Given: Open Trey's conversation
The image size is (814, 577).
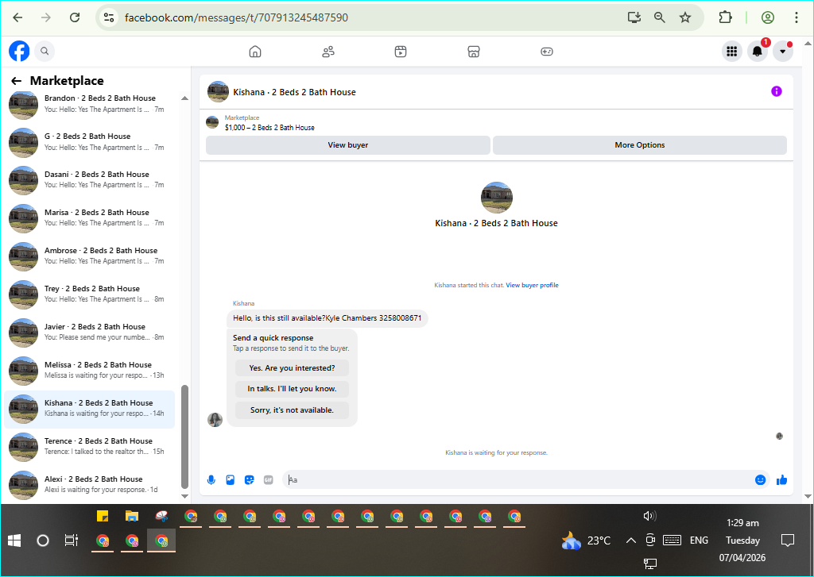Looking at the screenshot, I should pyautogui.click(x=89, y=294).
